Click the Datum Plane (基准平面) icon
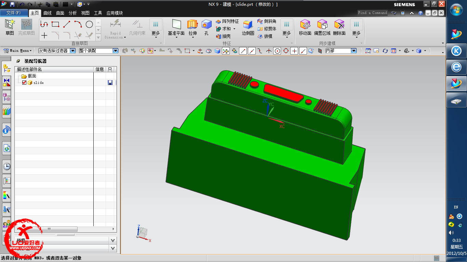Image resolution: width=467 pixels, height=262 pixels. coord(176,24)
